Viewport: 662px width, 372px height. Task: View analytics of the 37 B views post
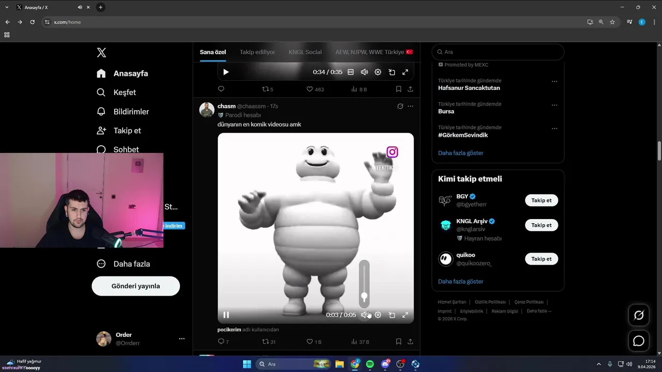(x=360, y=342)
